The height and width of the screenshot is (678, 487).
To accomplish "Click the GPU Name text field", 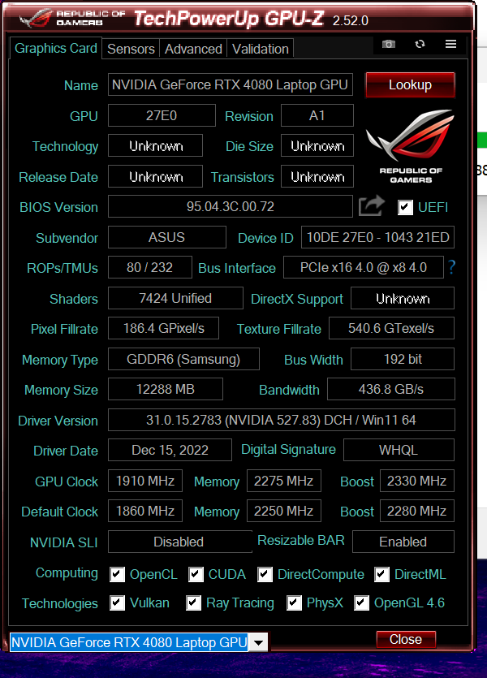I will pyautogui.click(x=230, y=84).
